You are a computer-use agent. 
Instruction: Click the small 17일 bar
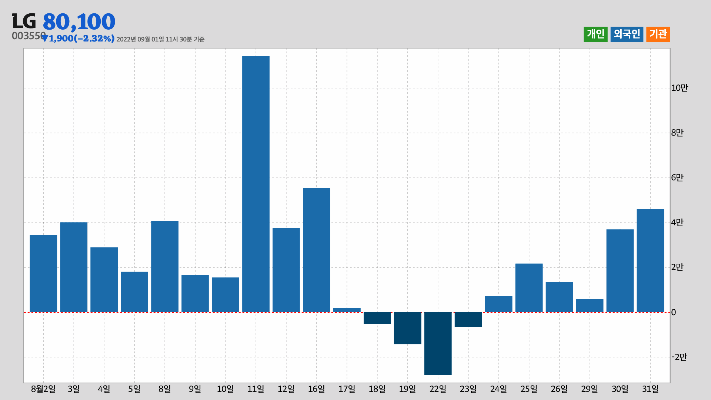click(x=347, y=310)
